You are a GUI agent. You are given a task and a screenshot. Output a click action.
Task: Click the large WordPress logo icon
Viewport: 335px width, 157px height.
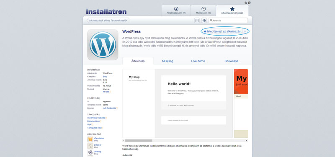click(x=103, y=45)
